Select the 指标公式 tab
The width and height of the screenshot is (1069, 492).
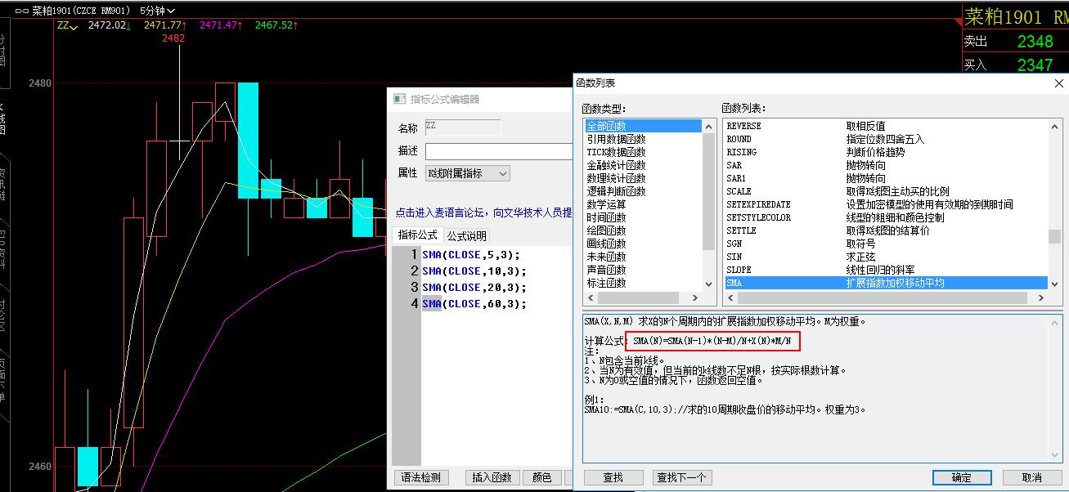coord(417,235)
